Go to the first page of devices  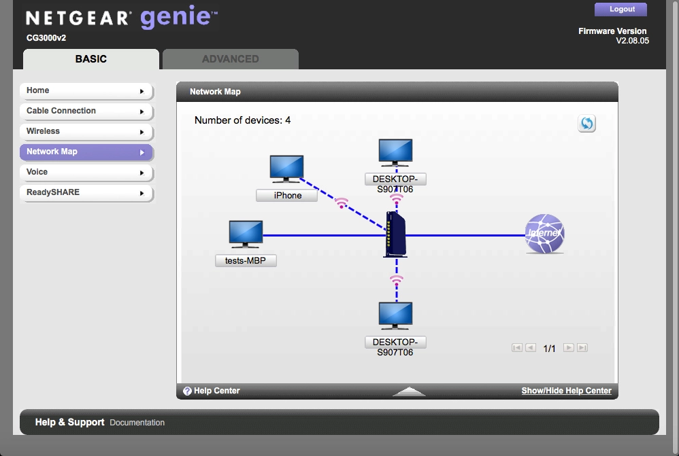517,348
